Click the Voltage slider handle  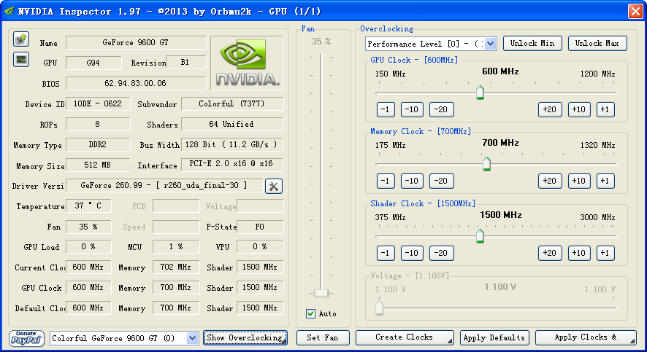pos(379,308)
